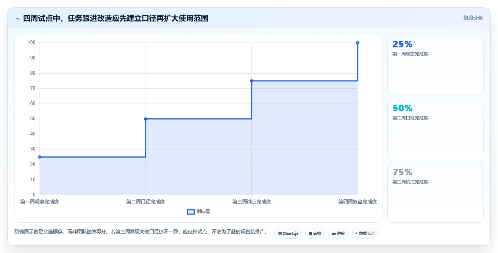Click the 第三周试点完成度 axis label
The width and height of the screenshot is (498, 253).
[x=251, y=202]
